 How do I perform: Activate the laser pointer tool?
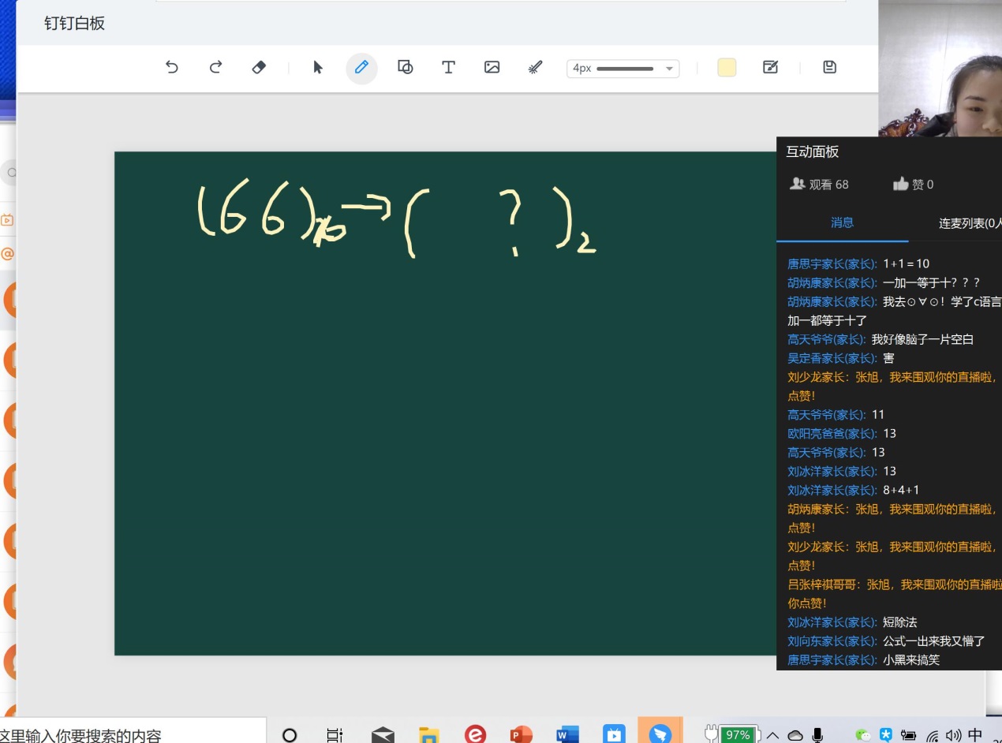pyautogui.click(x=536, y=68)
